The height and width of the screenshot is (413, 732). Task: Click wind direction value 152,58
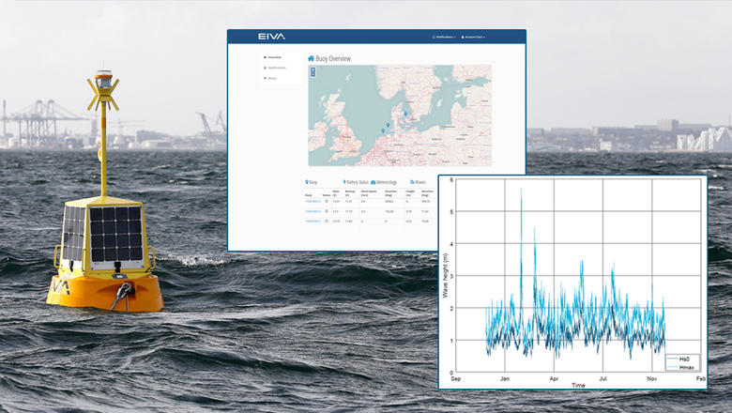(389, 211)
